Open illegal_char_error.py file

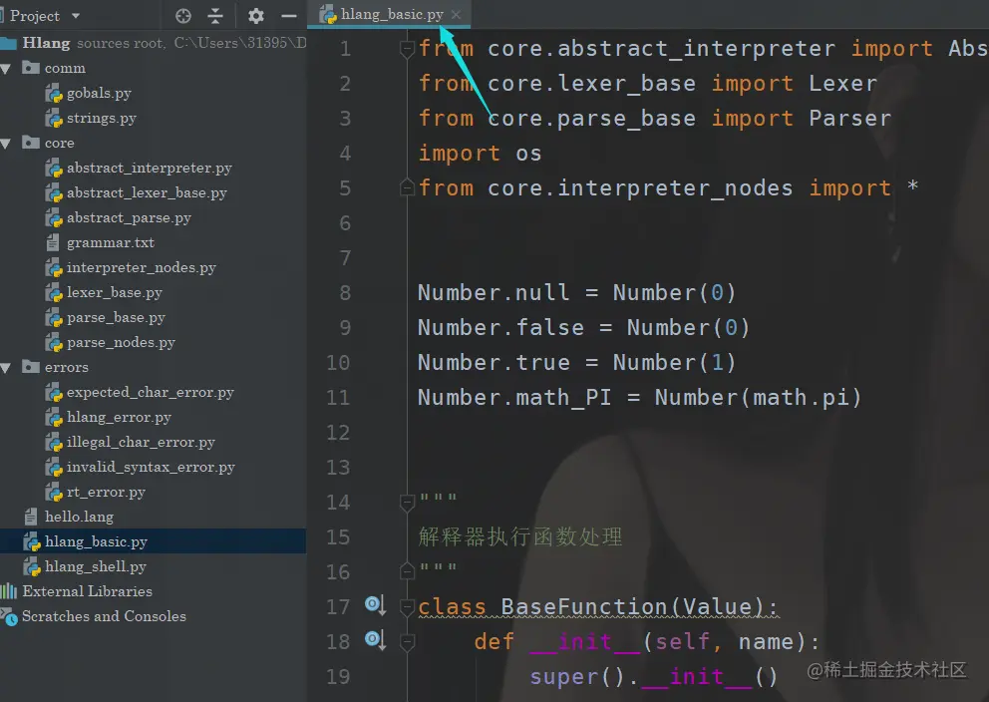click(142, 442)
